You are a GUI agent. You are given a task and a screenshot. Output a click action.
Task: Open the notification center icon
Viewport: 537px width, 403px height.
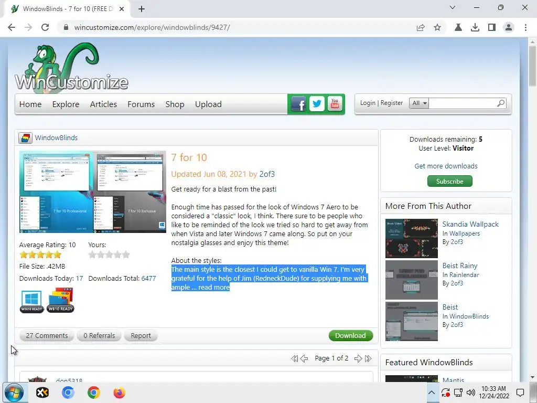520,393
